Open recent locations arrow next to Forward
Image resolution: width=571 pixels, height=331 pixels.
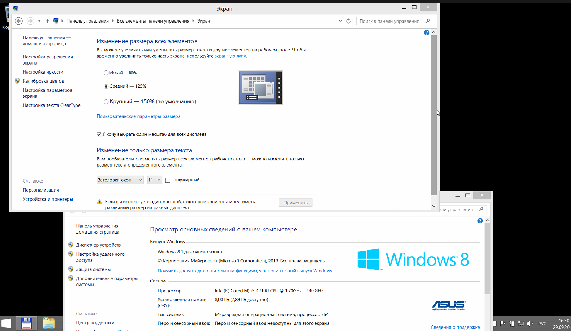pos(39,21)
